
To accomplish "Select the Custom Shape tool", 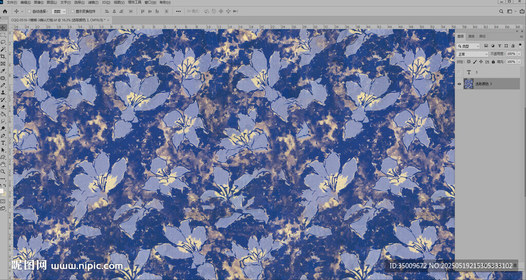I will click(3, 157).
